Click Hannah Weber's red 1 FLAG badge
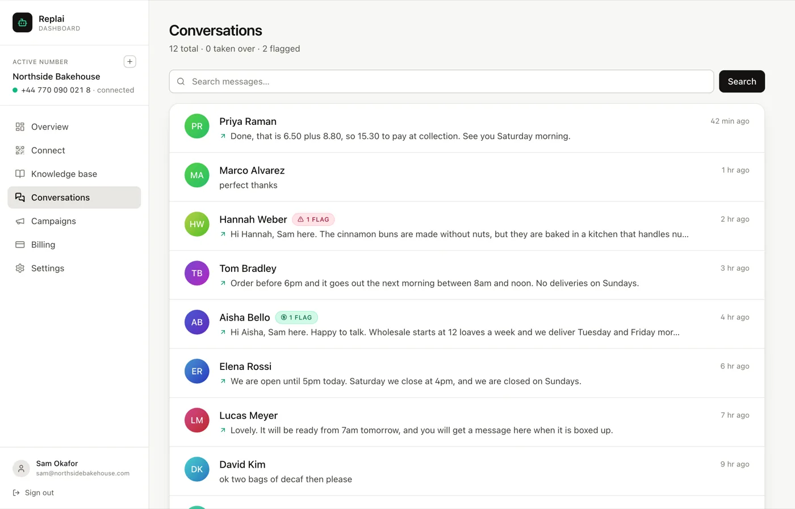The height and width of the screenshot is (509, 795). 313,220
